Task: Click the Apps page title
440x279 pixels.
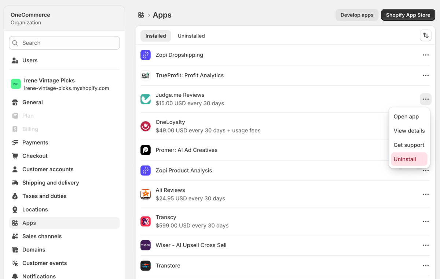Action: point(162,15)
